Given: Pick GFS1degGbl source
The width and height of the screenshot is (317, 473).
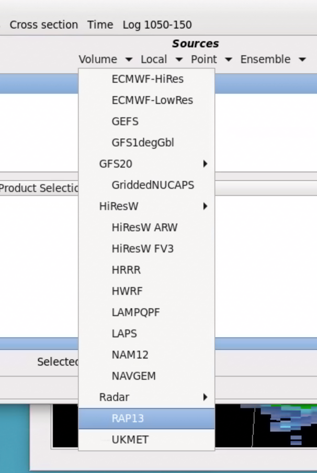Looking at the screenshot, I should point(147,142).
